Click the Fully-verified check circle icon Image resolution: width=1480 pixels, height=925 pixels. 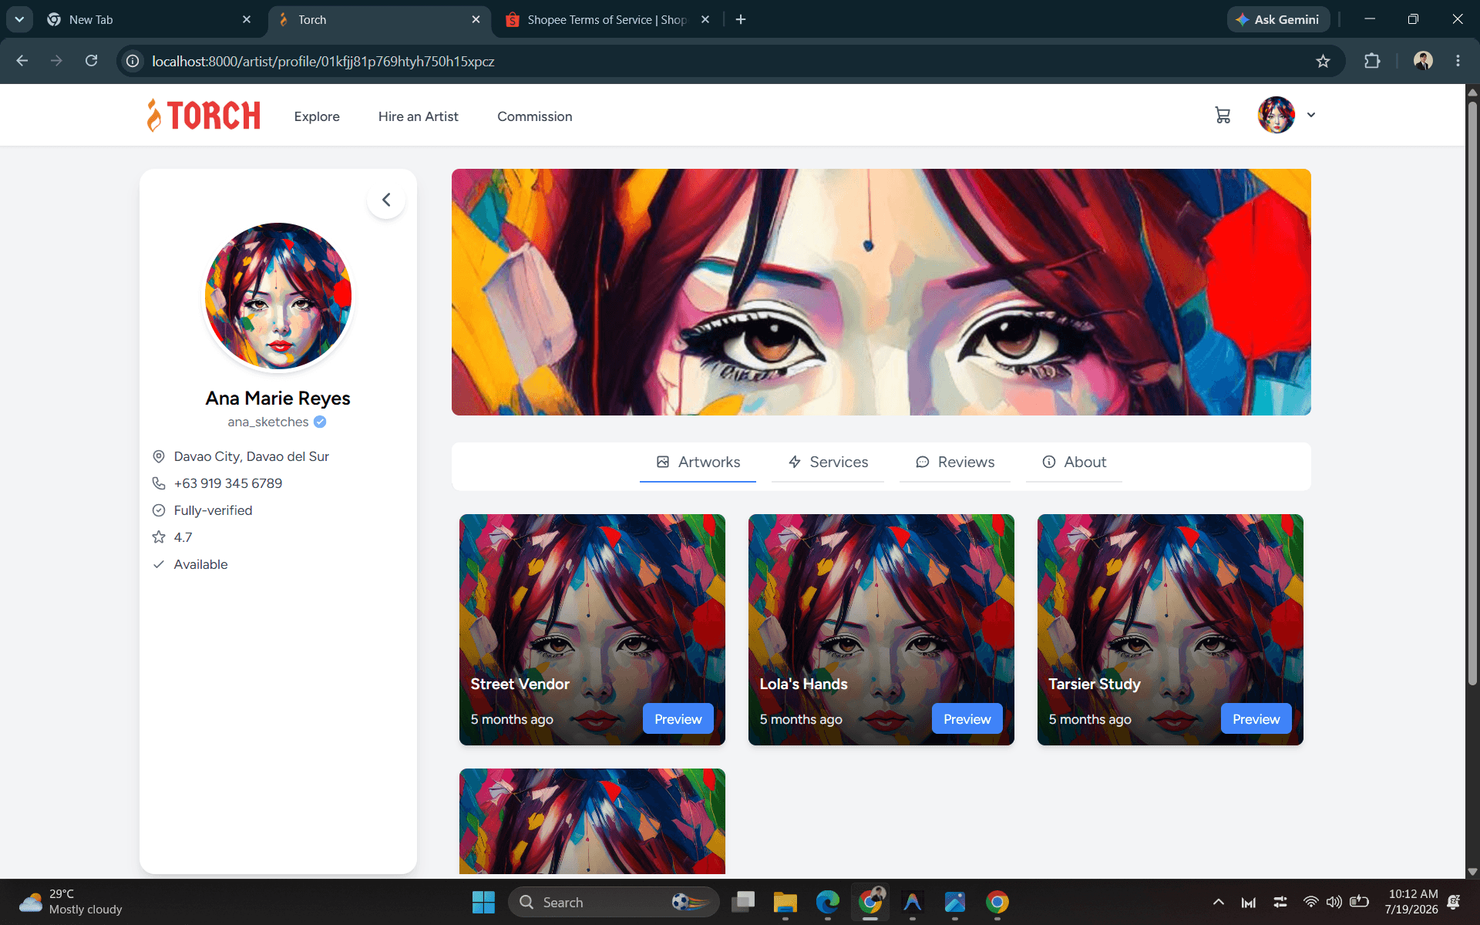[x=159, y=510]
